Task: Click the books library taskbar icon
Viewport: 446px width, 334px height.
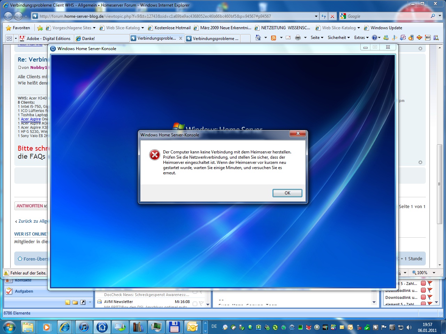Action: (138, 327)
